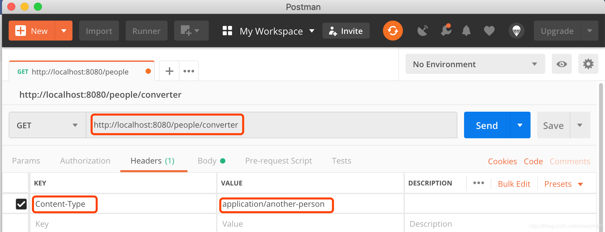This screenshot has height=232, width=605.
Task: Click the empty Value placeholder field
Action: [x=310, y=224]
